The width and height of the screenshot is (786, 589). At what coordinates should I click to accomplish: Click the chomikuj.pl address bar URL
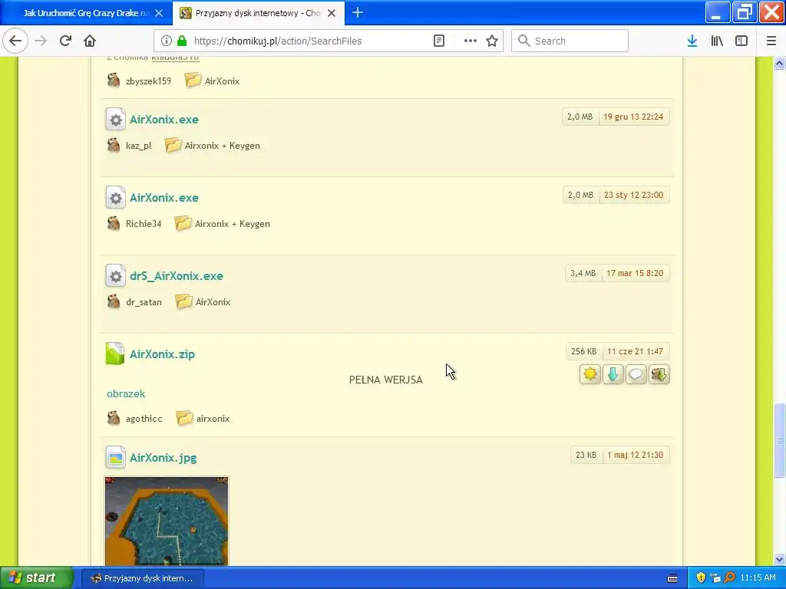click(278, 41)
